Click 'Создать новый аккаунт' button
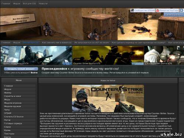The height and width of the screenshot is (138, 184). pos(21,69)
